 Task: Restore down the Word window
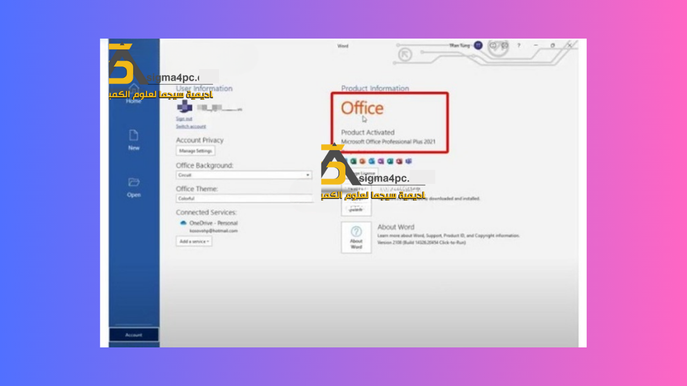552,46
